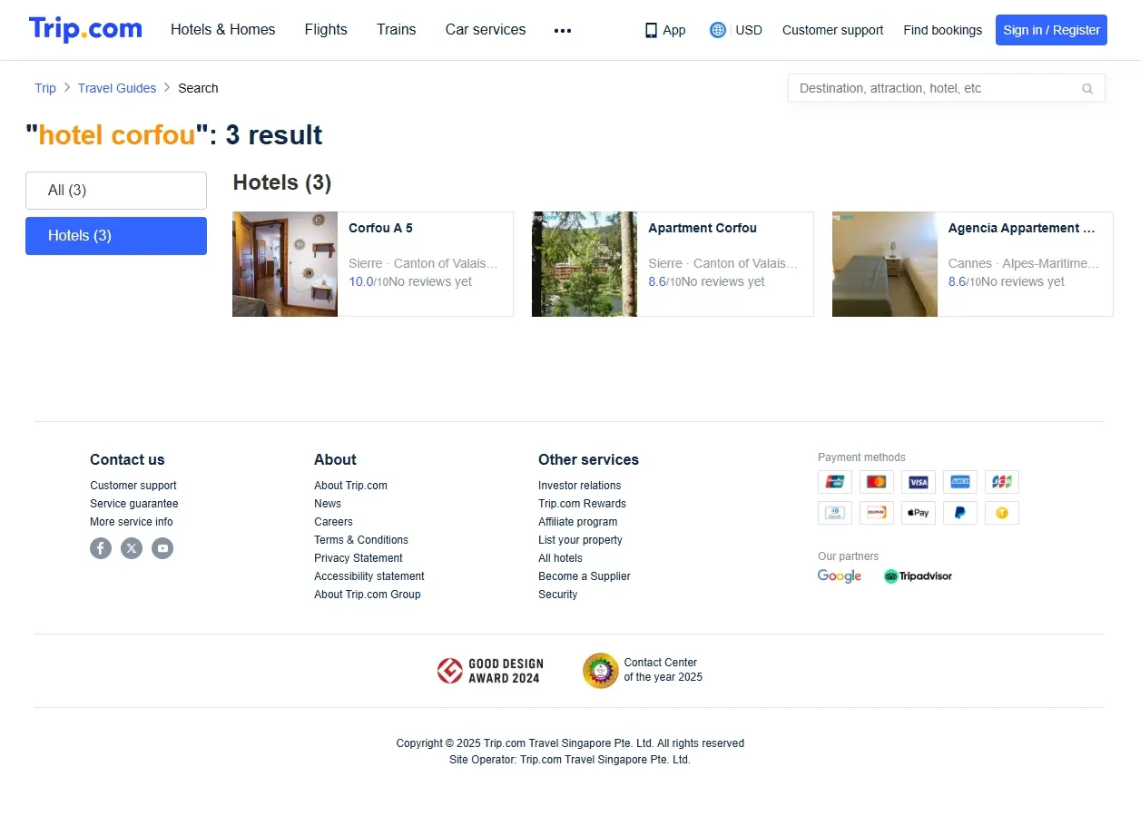This screenshot has width=1140, height=836.
Task: Open the X (Twitter) social icon
Action: point(132,548)
